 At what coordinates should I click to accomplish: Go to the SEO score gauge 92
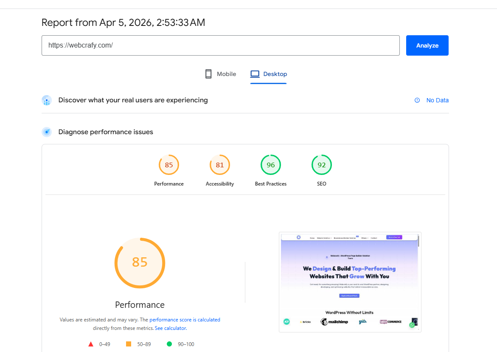tap(322, 165)
